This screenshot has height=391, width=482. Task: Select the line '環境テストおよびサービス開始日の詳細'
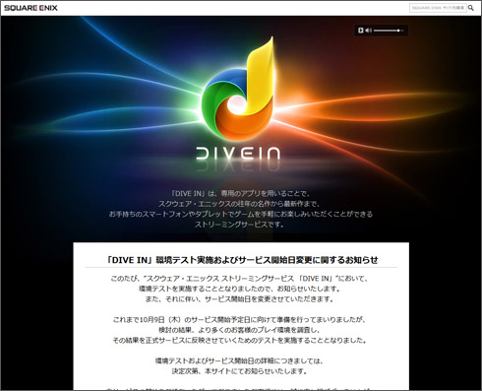click(239, 360)
